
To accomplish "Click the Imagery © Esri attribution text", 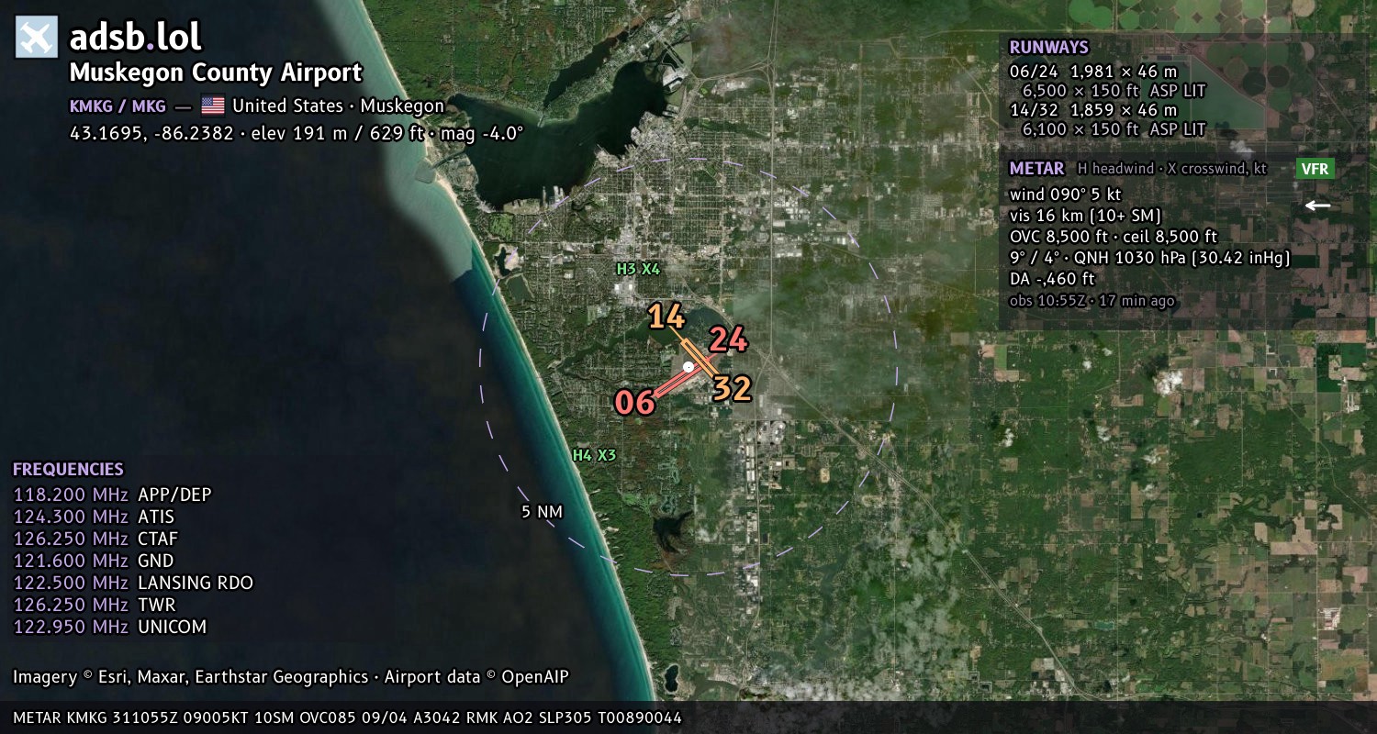I will point(291,677).
